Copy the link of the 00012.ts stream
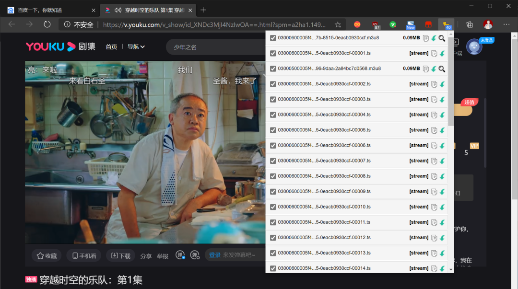This screenshot has width=518, height=289. click(434, 238)
